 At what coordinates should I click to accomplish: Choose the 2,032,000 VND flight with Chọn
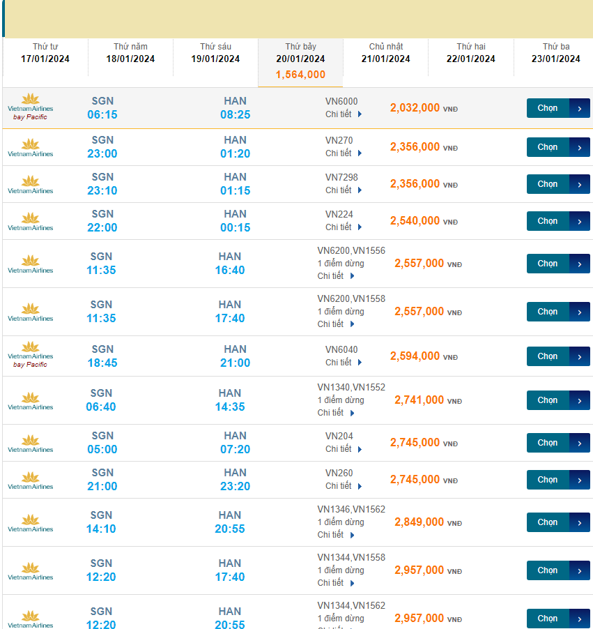pyautogui.click(x=557, y=108)
